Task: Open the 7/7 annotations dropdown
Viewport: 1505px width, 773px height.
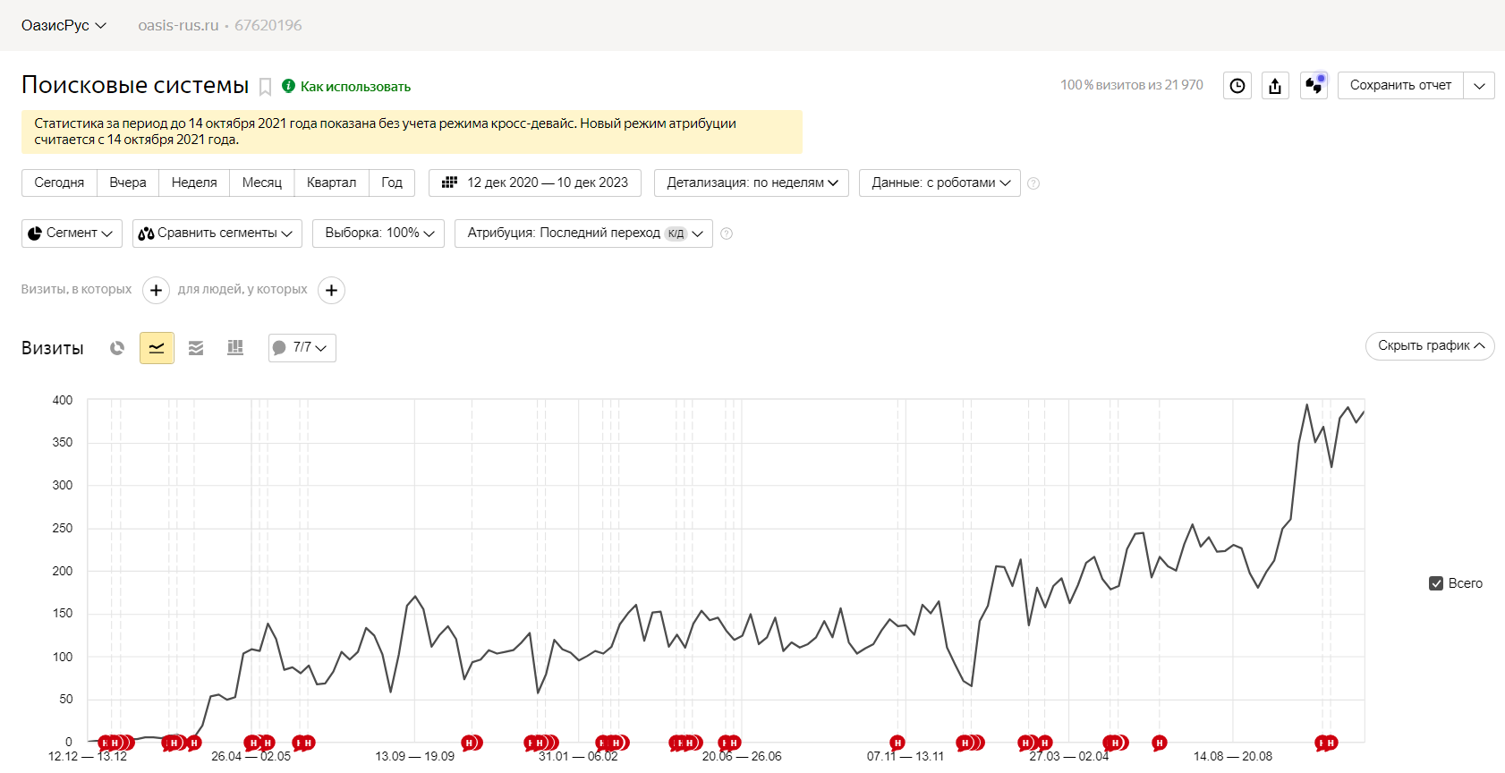Action: [x=302, y=348]
